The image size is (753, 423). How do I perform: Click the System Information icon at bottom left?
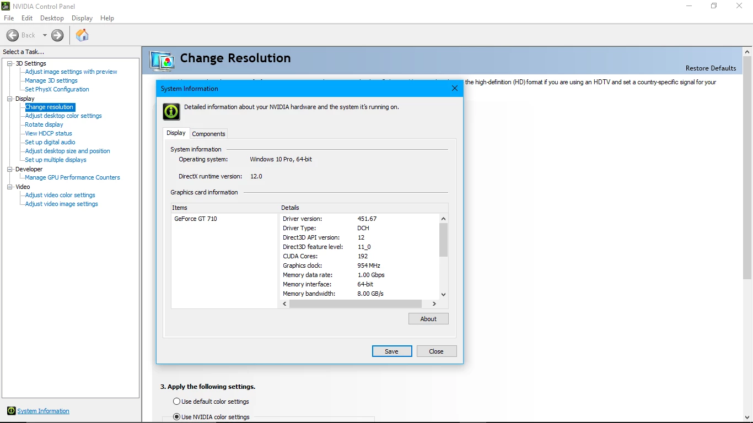coord(11,411)
